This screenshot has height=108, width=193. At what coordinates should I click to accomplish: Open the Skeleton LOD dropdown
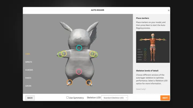tap(114, 98)
